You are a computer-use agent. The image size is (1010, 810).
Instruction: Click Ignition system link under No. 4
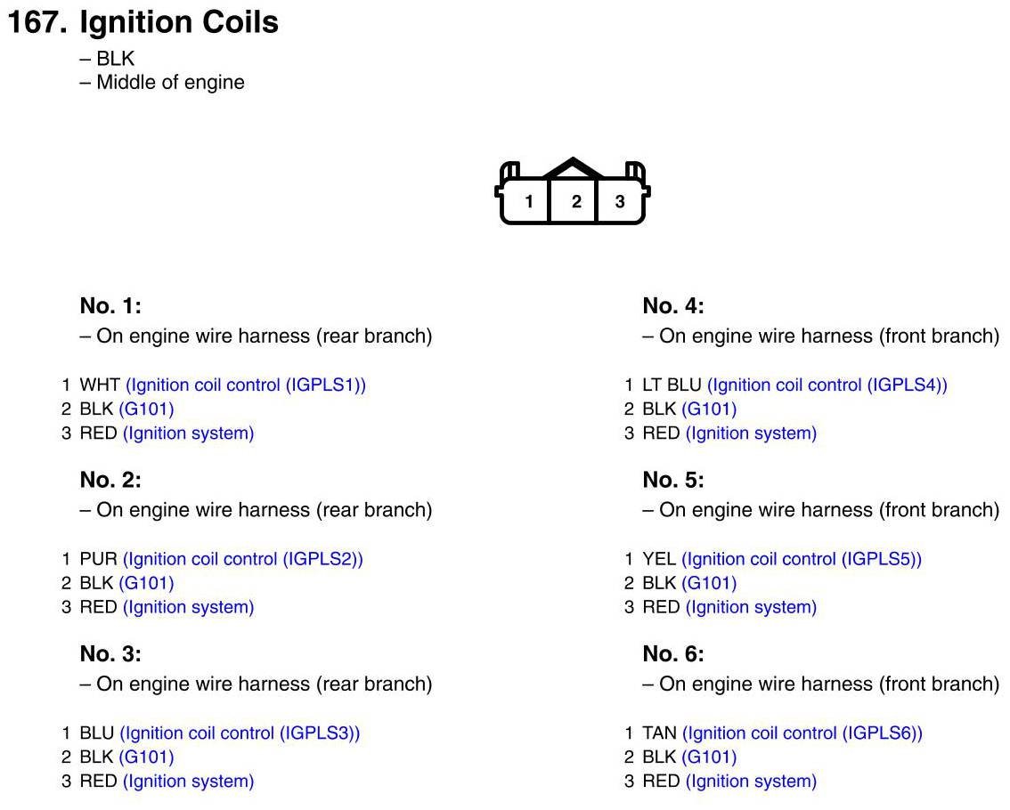click(751, 433)
